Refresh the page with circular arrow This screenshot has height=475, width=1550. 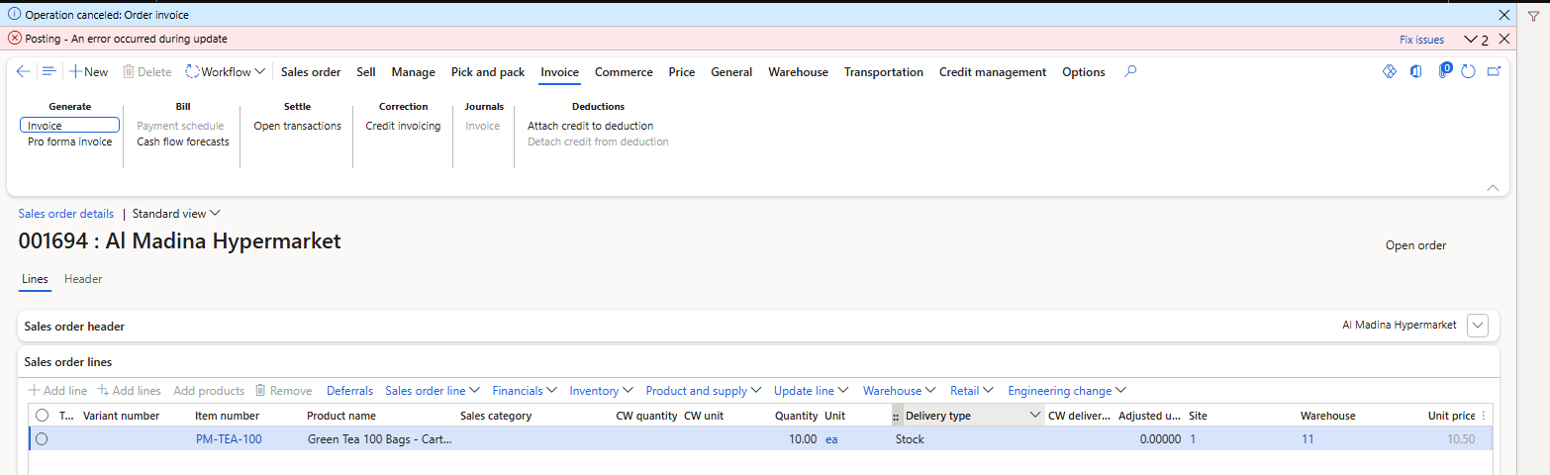point(1469,71)
